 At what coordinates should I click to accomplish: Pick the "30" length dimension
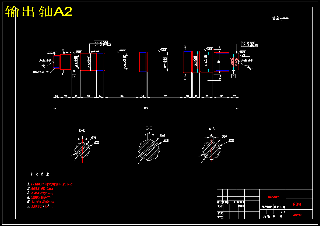(222, 96)
